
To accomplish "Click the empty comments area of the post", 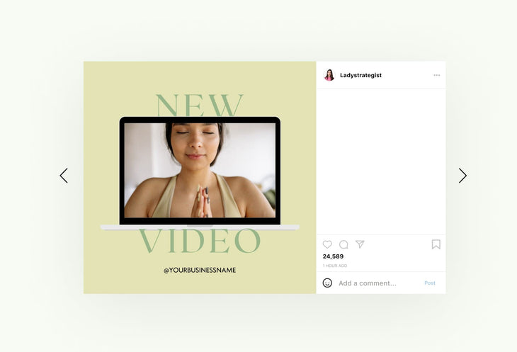I will coord(380,159).
